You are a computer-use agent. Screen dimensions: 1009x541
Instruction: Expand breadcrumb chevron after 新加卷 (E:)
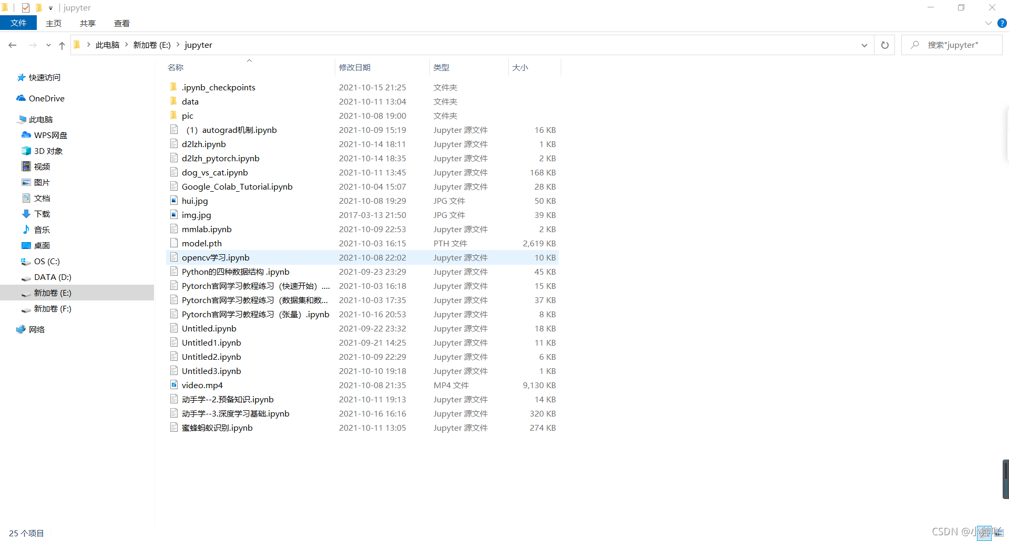178,45
